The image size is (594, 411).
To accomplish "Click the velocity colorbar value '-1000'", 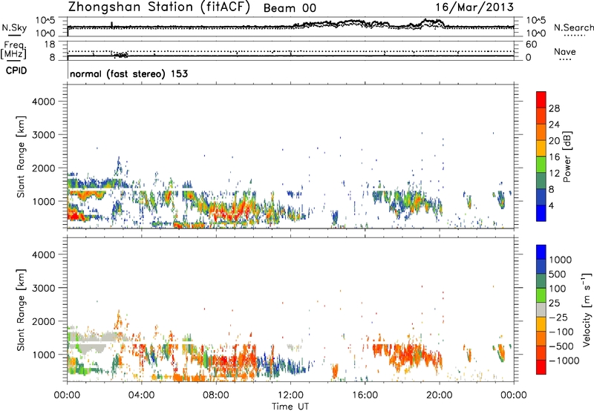I will [x=564, y=361].
